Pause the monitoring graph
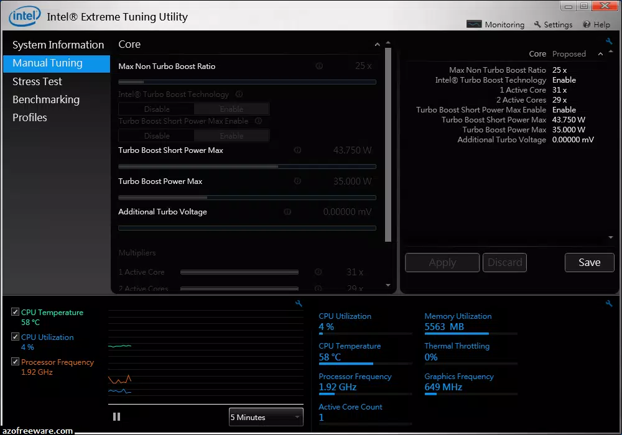622x435 pixels. coord(117,417)
